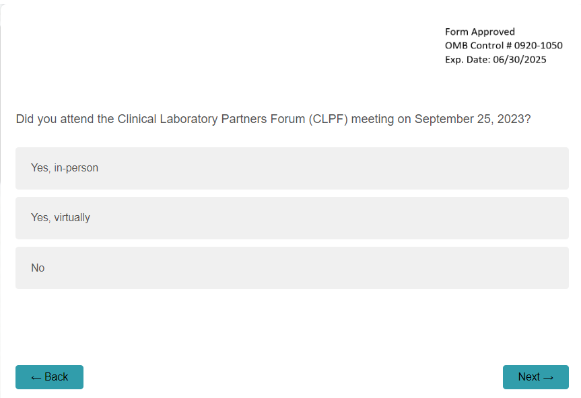This screenshot has width=581, height=398.
Task: Click the left arrow icon on Back
Action: 36,377
